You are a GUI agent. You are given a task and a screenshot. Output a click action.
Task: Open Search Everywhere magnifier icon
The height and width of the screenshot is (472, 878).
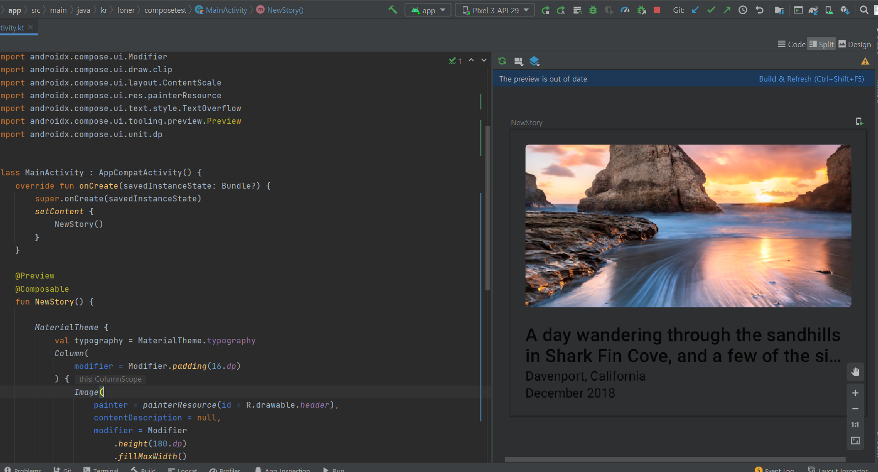(864, 10)
